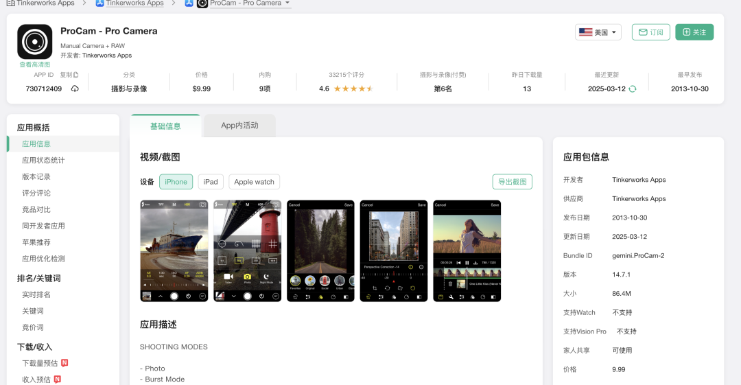Open Tinkerworks Apps developer link in header
Viewport: 741px width, 385px height.
pos(107,56)
